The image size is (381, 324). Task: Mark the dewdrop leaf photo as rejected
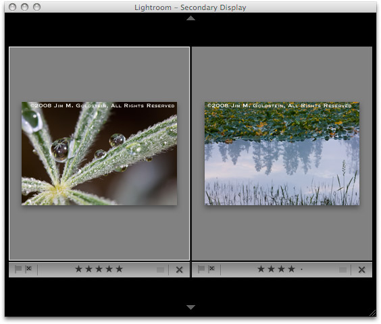click(x=28, y=269)
